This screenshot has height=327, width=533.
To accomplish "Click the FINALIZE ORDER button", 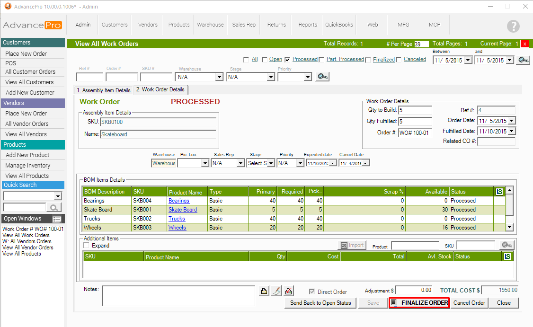I will tap(419, 303).
